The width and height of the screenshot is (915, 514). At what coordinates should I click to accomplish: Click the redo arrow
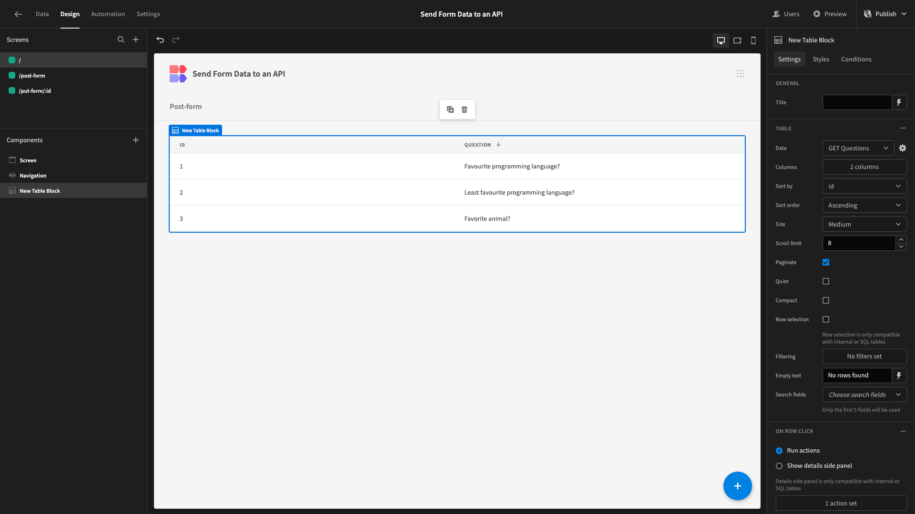pyautogui.click(x=176, y=40)
